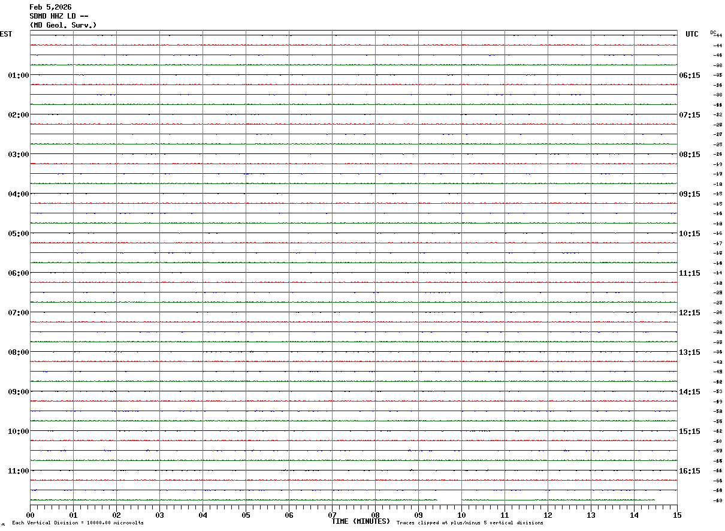Viewport: 725px width, 531px height.
Task: Select the EST timezone label
Action: tap(6, 34)
